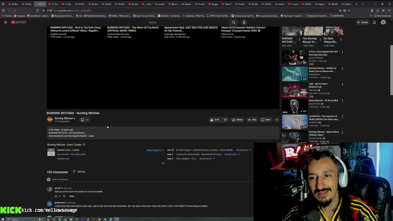Click the search magnifier button
This screenshot has width=393, height=221.
click(x=234, y=22)
